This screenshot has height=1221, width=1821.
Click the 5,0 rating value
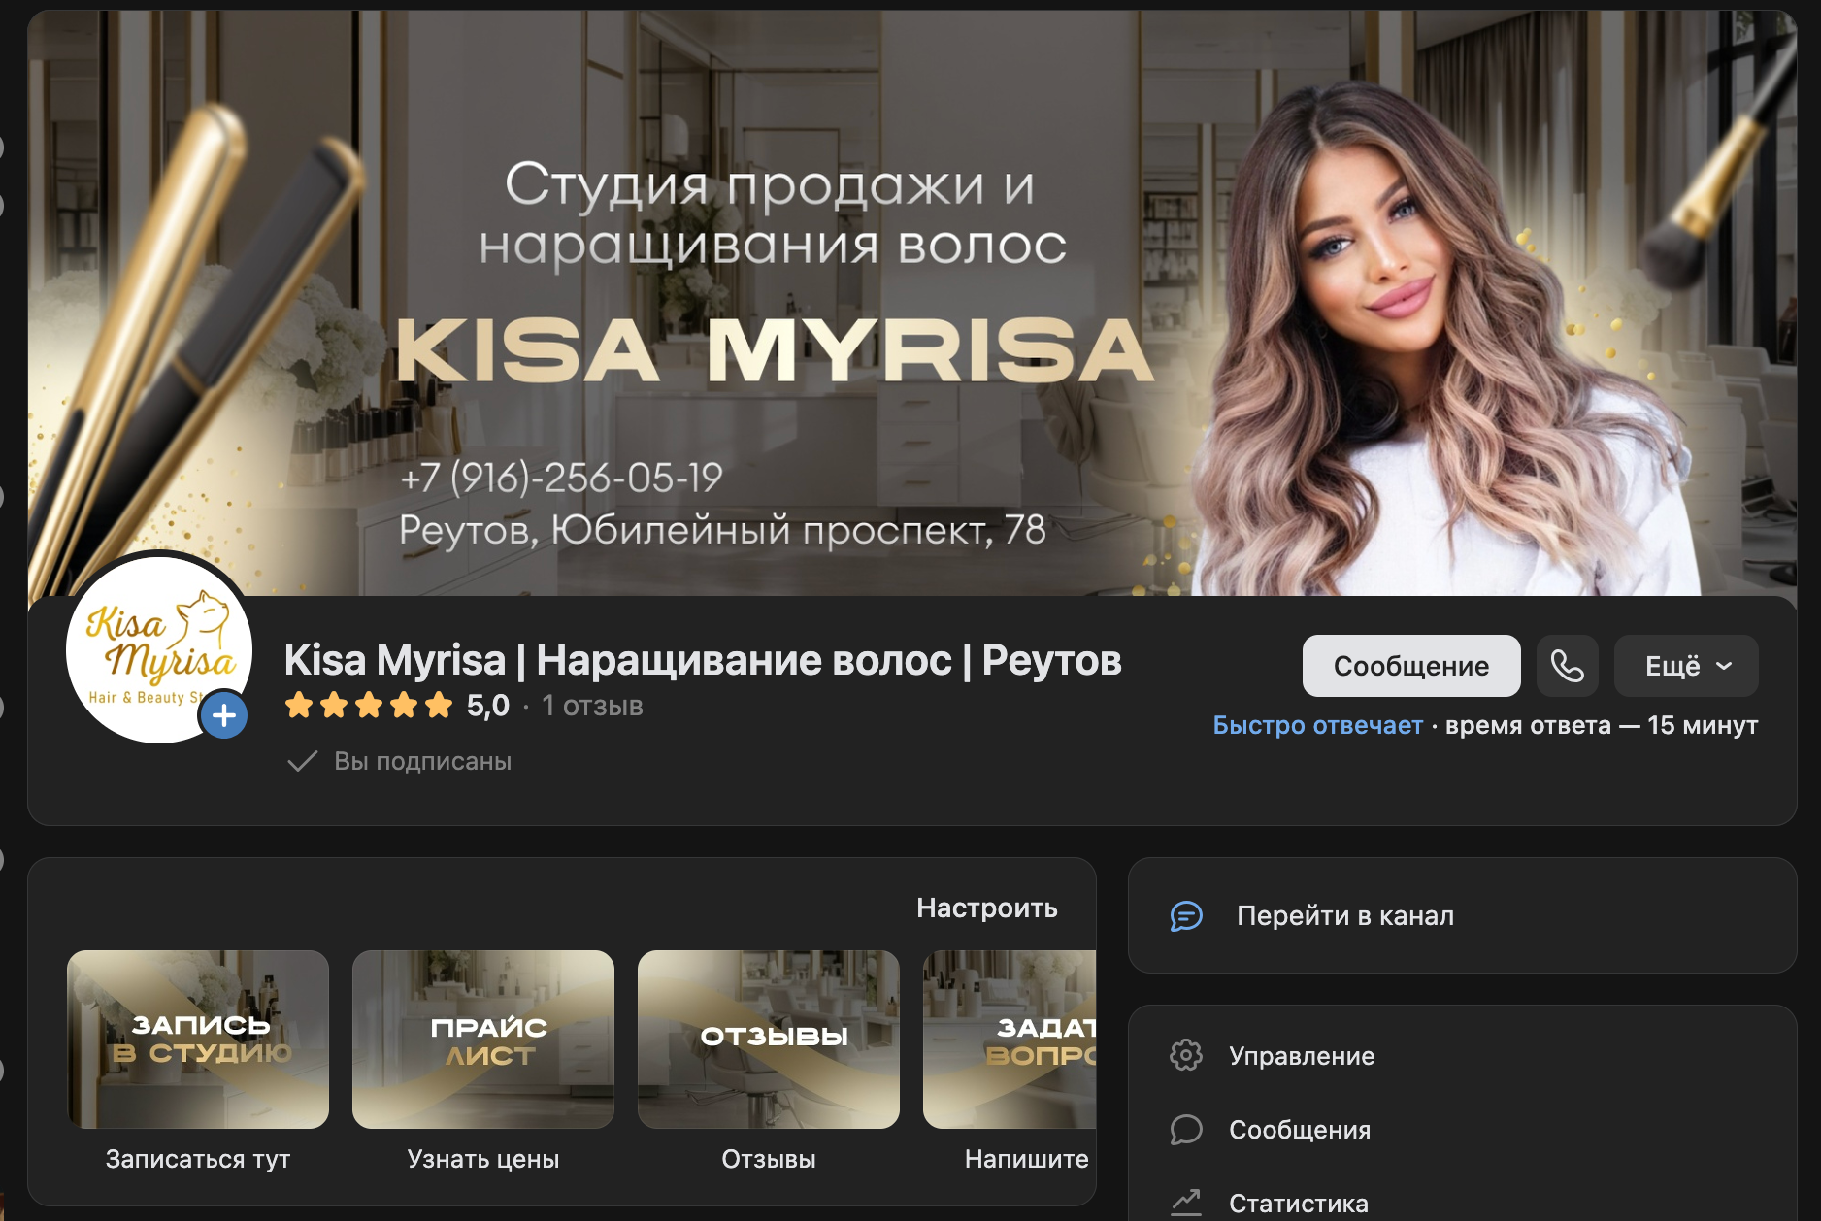point(487,706)
